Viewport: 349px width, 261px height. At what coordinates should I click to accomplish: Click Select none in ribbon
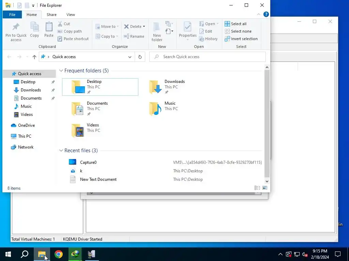click(x=238, y=31)
